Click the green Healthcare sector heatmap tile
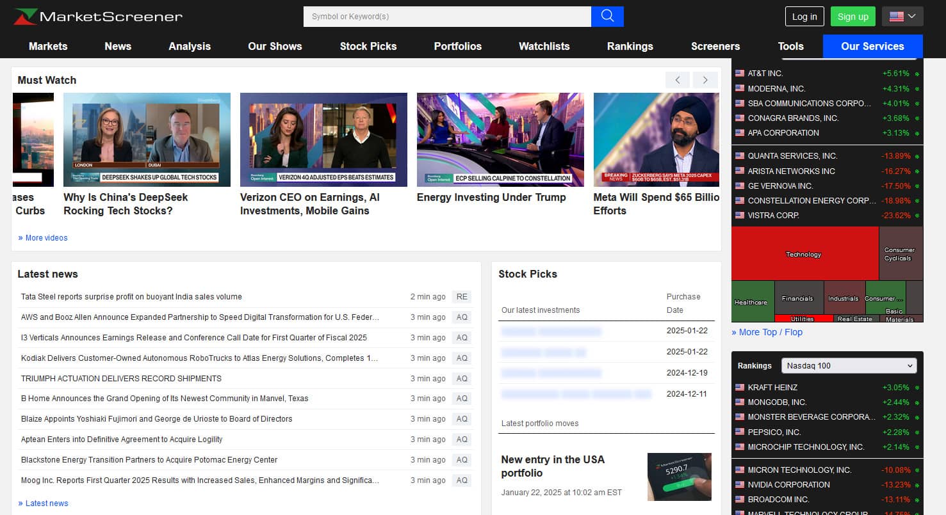946x515 pixels. coord(752,302)
